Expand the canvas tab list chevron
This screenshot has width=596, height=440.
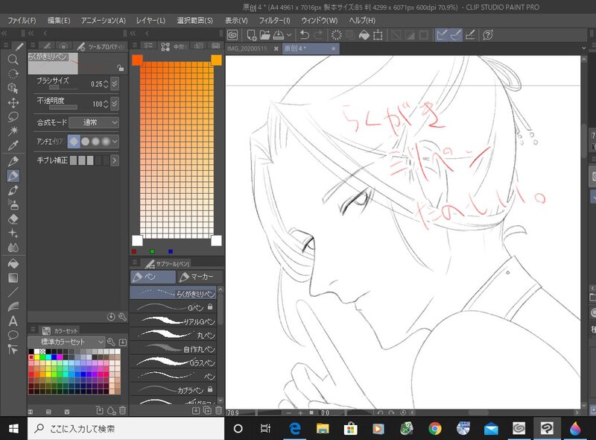click(x=584, y=48)
